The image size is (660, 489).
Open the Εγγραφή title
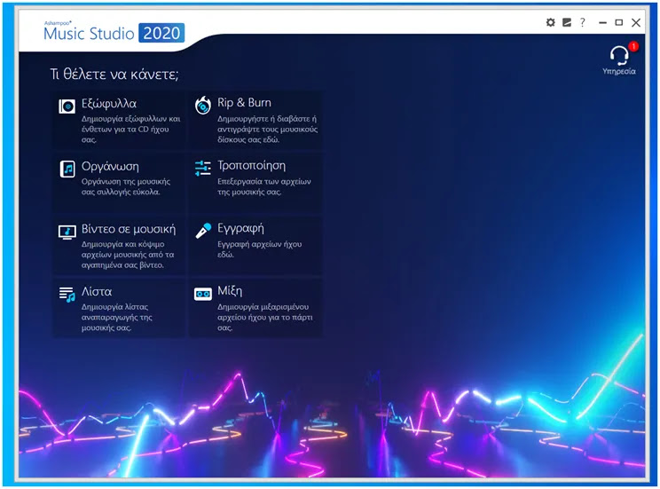240,229
